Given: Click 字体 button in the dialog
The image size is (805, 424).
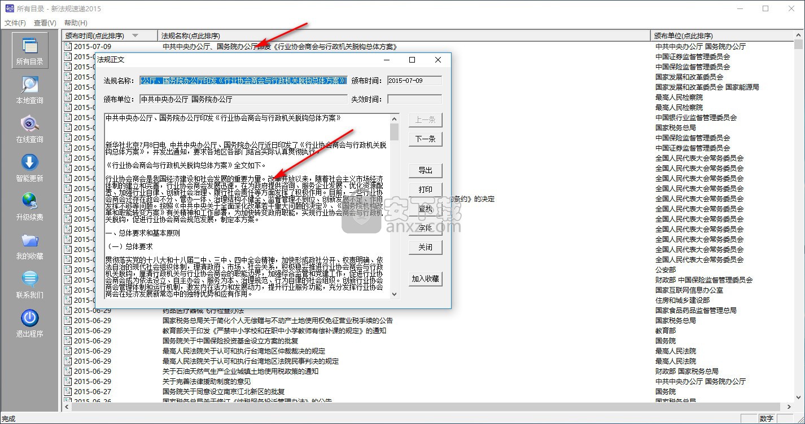Looking at the screenshot, I should 426,228.
